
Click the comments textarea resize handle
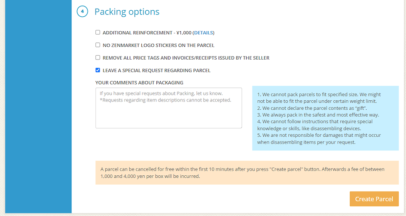(x=240, y=126)
